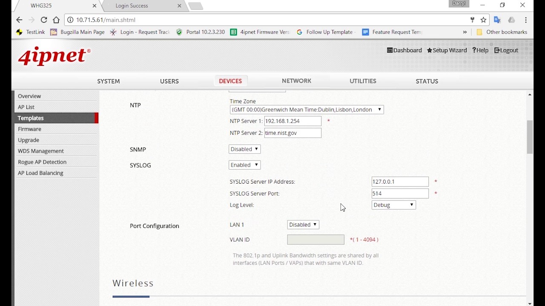Open AP Load Balancing in the sidebar

56,173
